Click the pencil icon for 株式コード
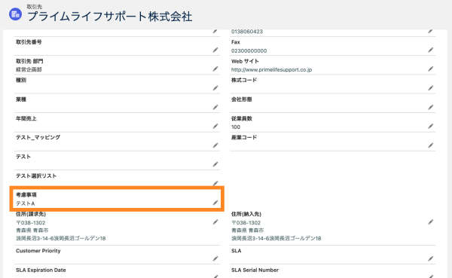 431,88
